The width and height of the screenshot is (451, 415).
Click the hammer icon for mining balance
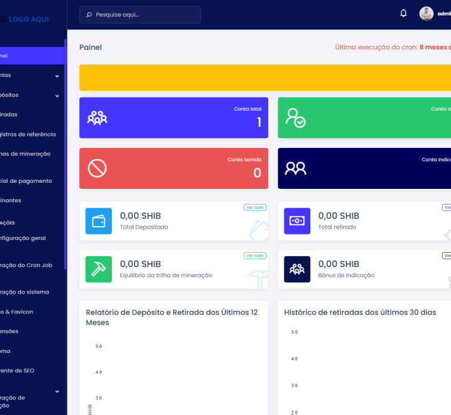[99, 269]
